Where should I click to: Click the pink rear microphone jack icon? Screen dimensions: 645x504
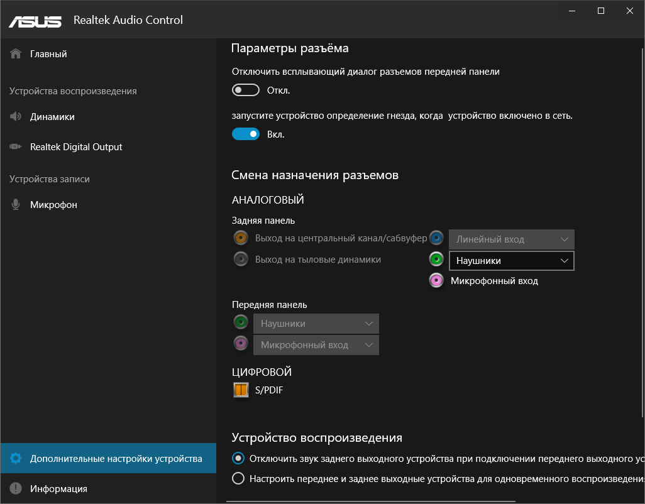point(437,280)
